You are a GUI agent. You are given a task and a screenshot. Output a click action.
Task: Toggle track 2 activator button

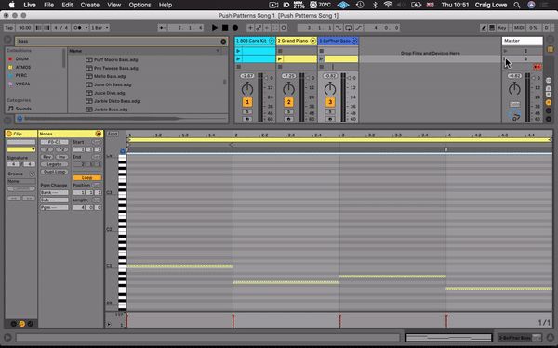click(288, 102)
